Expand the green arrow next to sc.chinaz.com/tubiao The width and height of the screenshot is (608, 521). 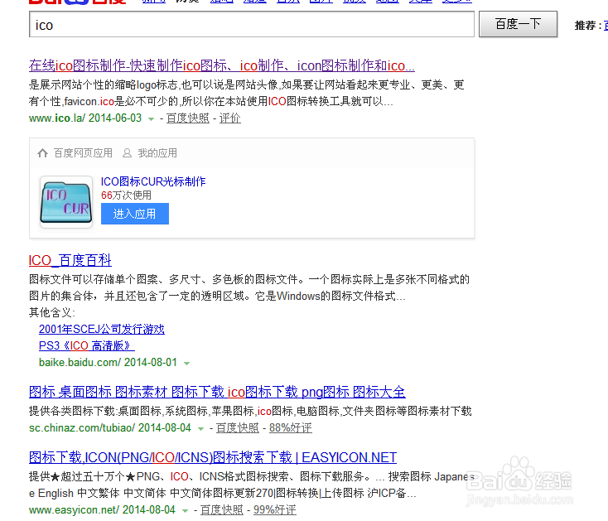coord(200,429)
